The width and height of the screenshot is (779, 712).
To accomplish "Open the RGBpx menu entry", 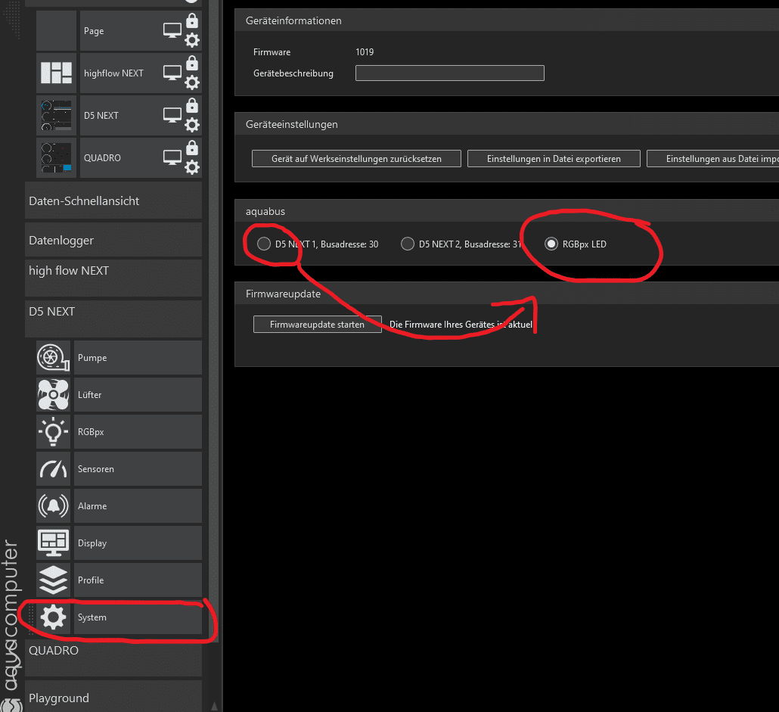I will pyautogui.click(x=138, y=432).
